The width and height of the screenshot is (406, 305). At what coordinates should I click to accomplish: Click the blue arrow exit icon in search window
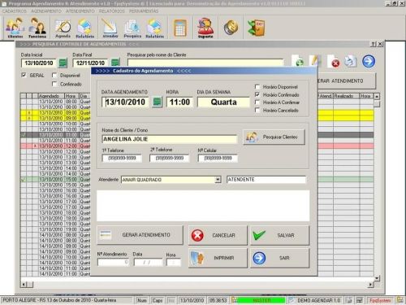click(369, 61)
